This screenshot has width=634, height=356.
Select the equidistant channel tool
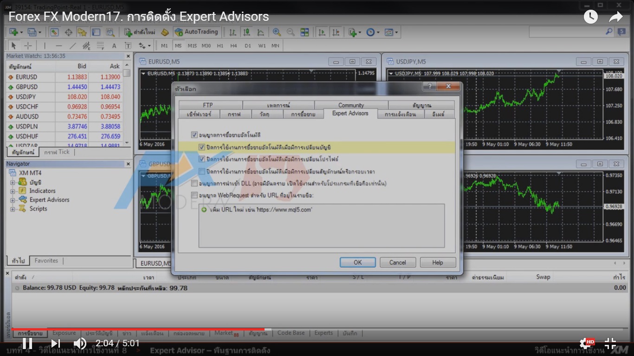(x=86, y=45)
